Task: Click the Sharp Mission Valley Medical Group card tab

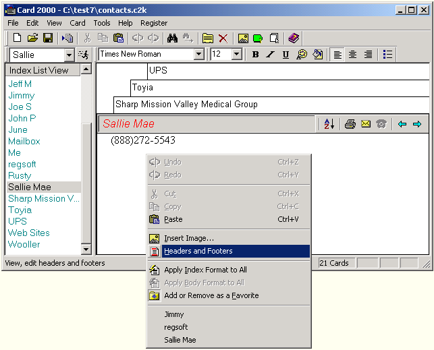Action: 271,105
